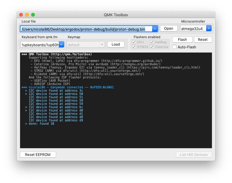
Task: Toggle the STM32 flasher checkbox
Action: 134,47
